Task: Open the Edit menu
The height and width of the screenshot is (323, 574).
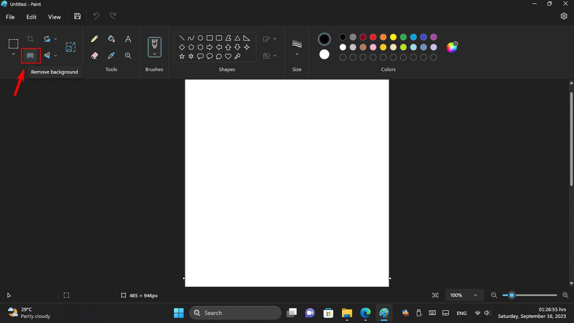Action: 31,17
